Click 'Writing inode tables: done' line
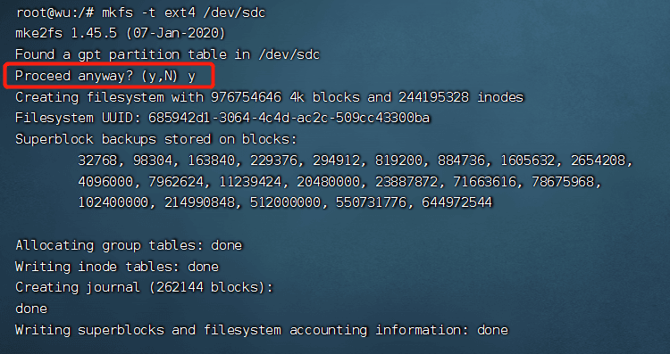This screenshot has width=670, height=354. pyautogui.click(x=117, y=267)
